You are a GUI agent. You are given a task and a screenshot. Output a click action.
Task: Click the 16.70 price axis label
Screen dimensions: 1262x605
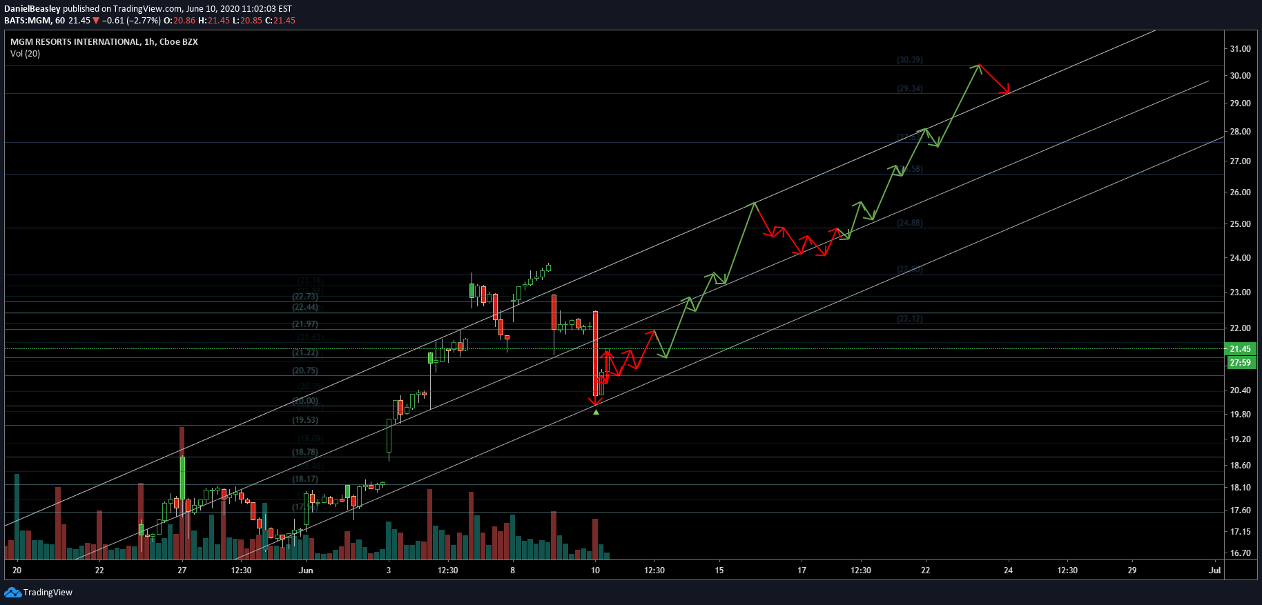point(1240,553)
